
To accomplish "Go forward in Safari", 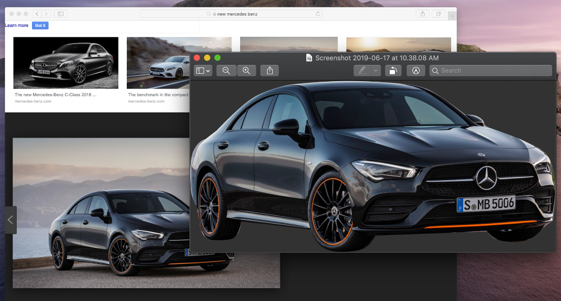I will (x=46, y=13).
